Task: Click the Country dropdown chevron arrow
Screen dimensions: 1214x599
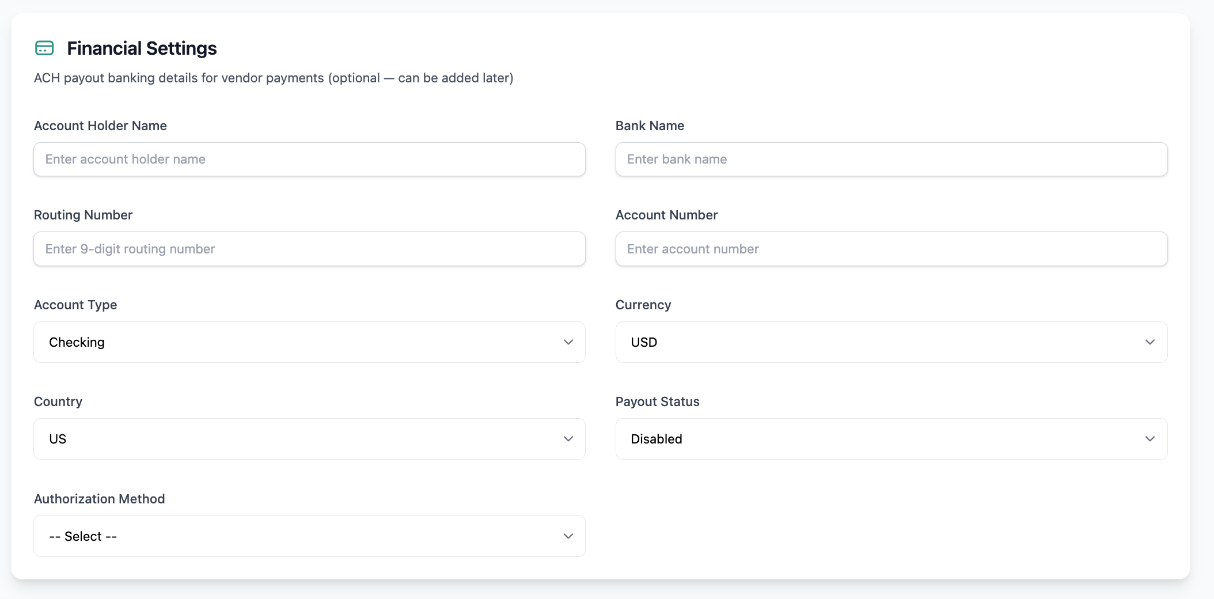Action: pos(568,439)
